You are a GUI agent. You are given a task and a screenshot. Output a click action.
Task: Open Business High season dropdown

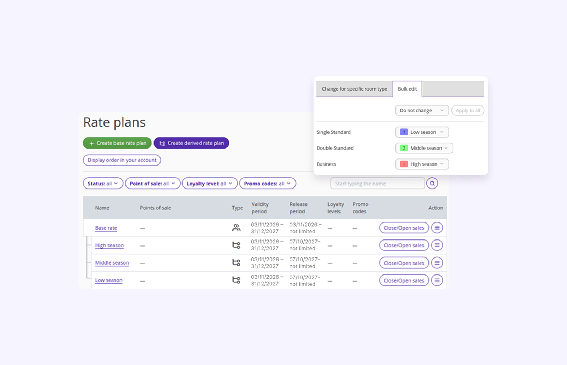pos(422,164)
